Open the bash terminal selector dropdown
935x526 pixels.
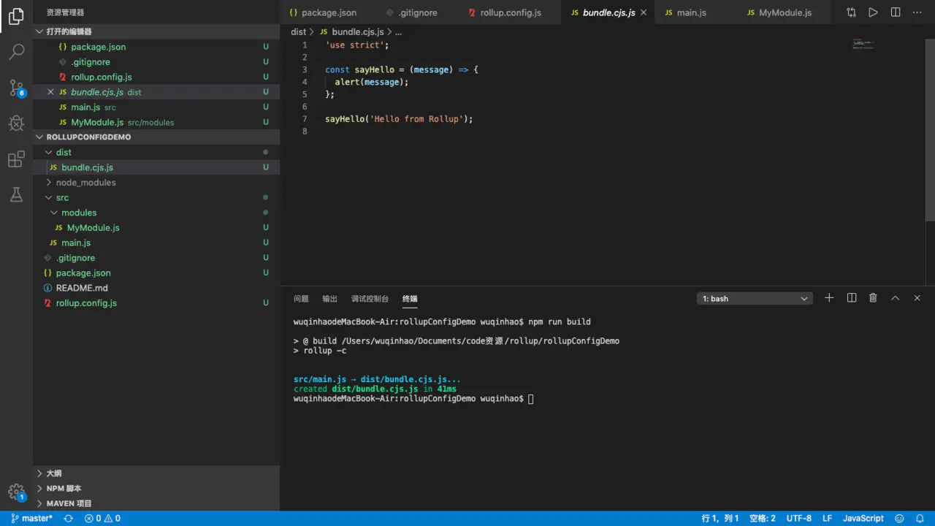[755, 299]
